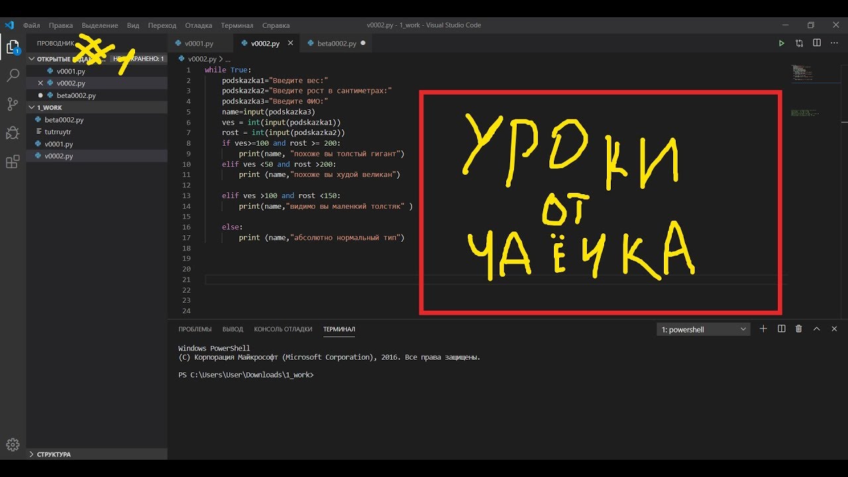
Task: Select beta0002.py in open editors list
Action: (97, 95)
